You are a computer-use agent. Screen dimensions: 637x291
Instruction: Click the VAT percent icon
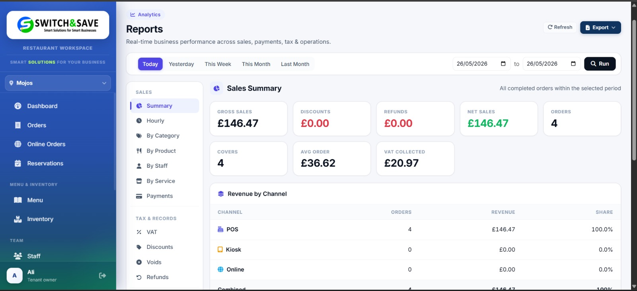pyautogui.click(x=139, y=232)
